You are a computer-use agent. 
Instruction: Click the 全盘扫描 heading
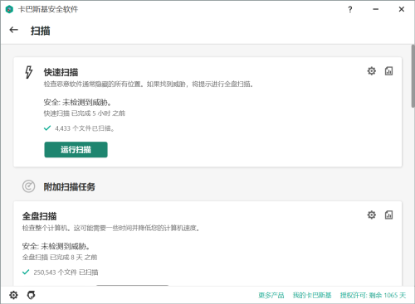(39, 216)
